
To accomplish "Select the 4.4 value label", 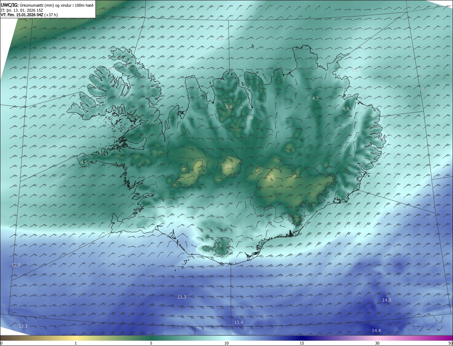I will point(346,109).
